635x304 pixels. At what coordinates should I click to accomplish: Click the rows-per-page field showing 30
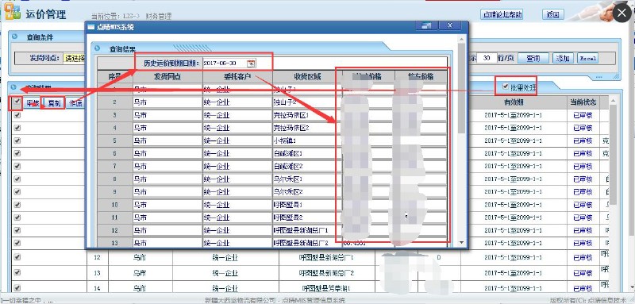tap(487, 58)
